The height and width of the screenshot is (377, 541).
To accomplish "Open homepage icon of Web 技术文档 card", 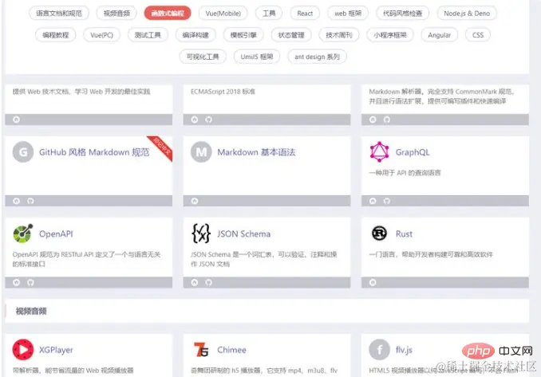I will click(16, 120).
